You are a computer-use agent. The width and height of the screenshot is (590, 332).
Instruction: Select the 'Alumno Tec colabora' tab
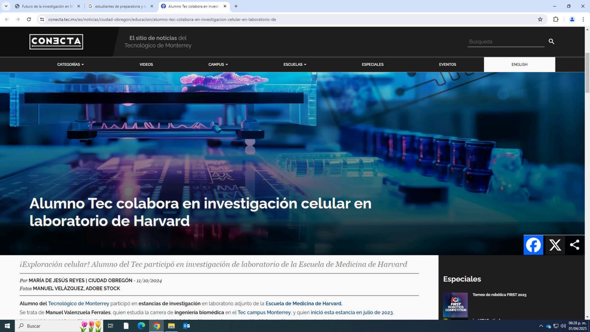194,6
